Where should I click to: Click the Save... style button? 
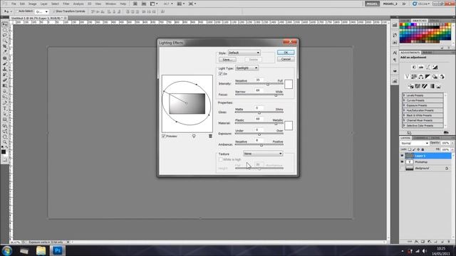point(227,60)
